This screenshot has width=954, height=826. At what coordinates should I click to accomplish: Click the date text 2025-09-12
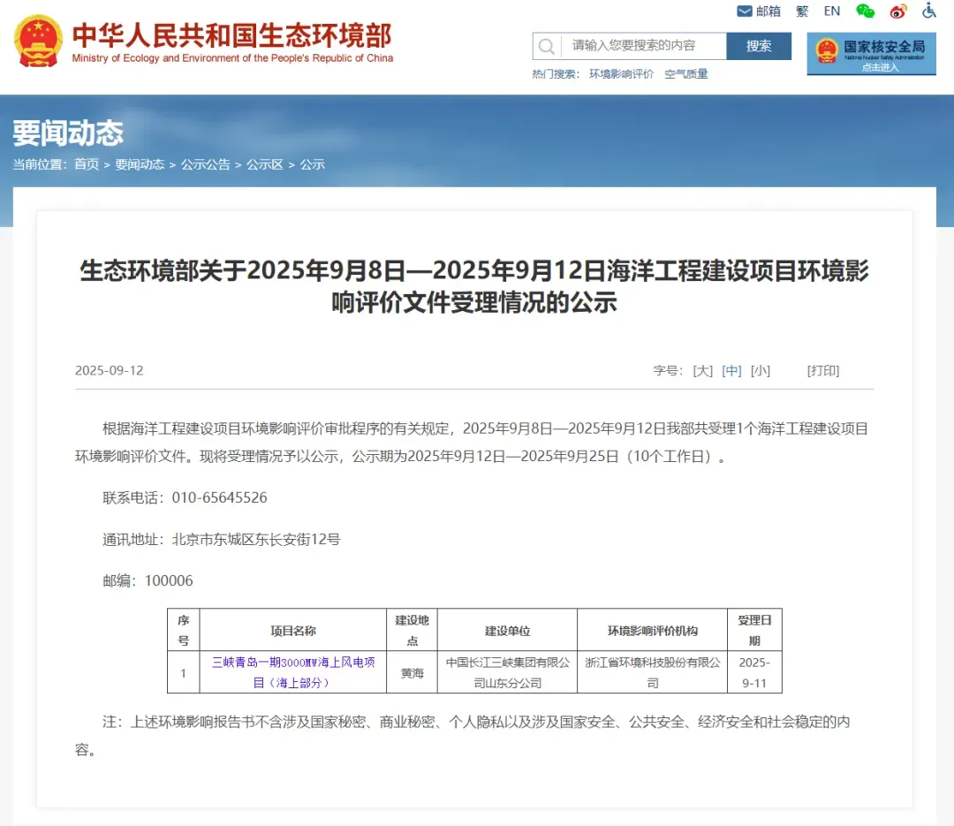click(109, 371)
